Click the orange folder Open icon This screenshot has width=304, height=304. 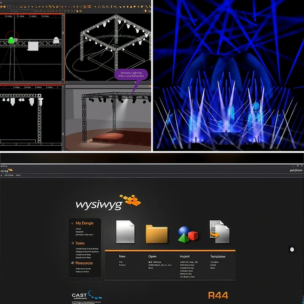tap(157, 234)
